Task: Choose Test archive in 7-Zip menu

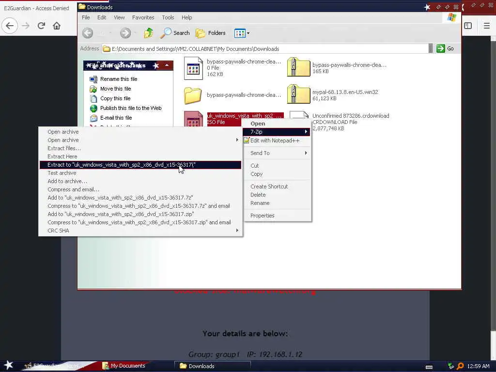Action: (140, 173)
